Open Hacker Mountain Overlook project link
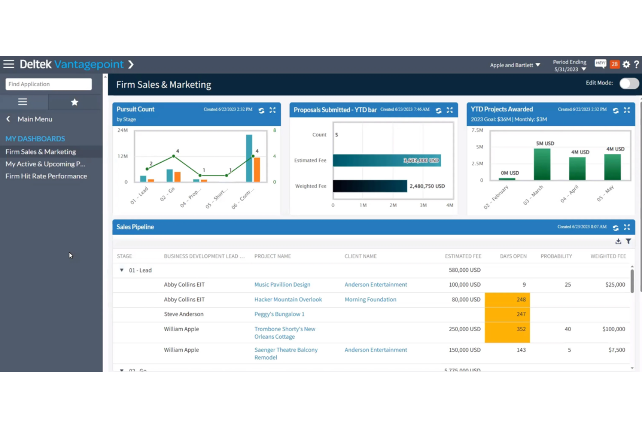Viewport: 642px width, 428px height. tap(288, 300)
